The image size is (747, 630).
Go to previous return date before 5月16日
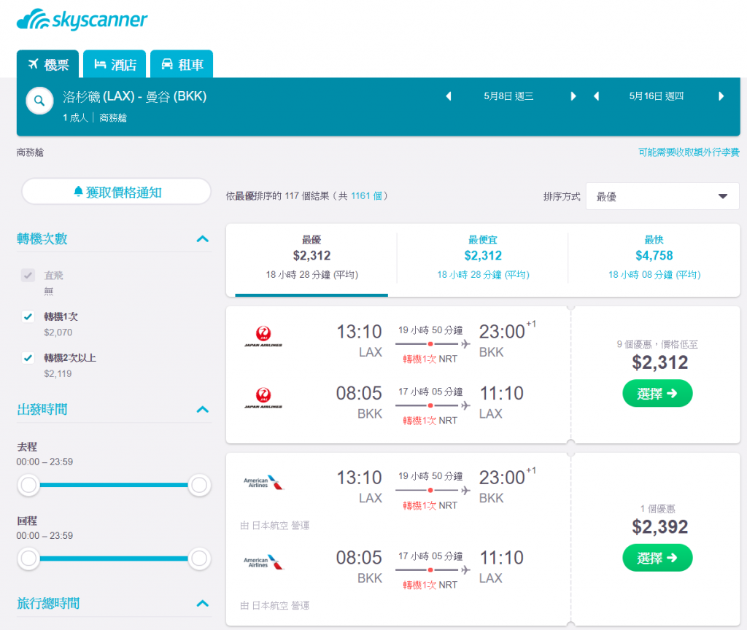(x=596, y=96)
